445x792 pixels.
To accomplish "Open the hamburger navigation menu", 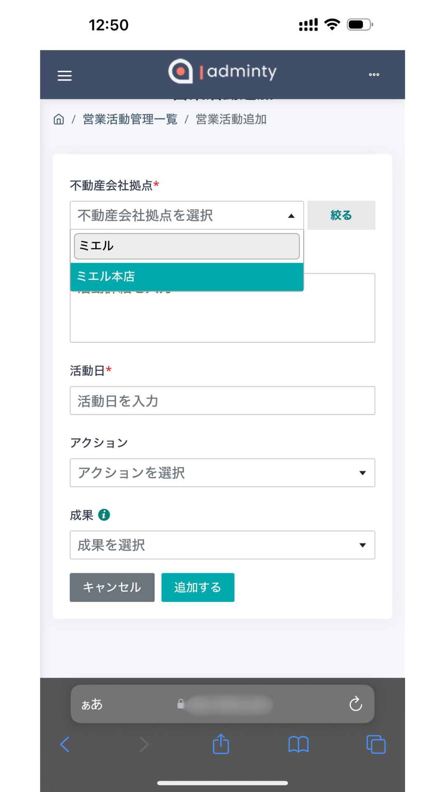I will (x=65, y=75).
